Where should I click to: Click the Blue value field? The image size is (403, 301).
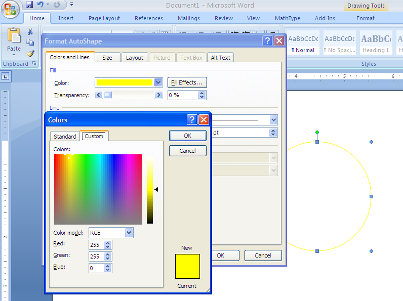pyautogui.click(x=96, y=268)
